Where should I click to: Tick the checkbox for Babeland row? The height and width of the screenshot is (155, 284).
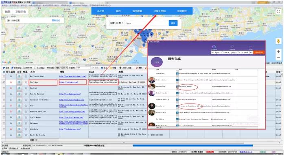[4, 88]
